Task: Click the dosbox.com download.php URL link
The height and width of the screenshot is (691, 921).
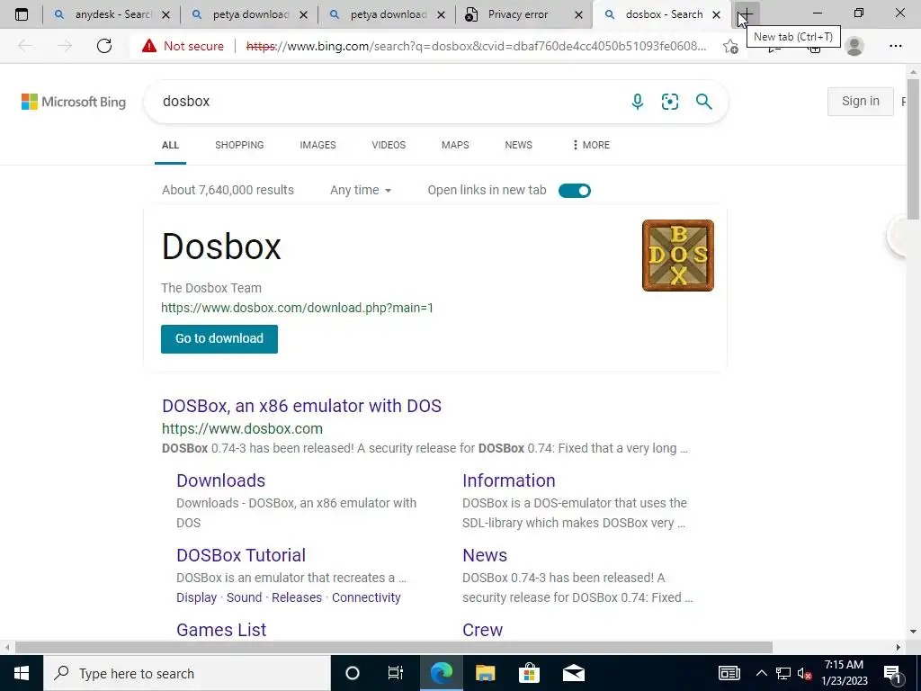Action: coord(297,308)
